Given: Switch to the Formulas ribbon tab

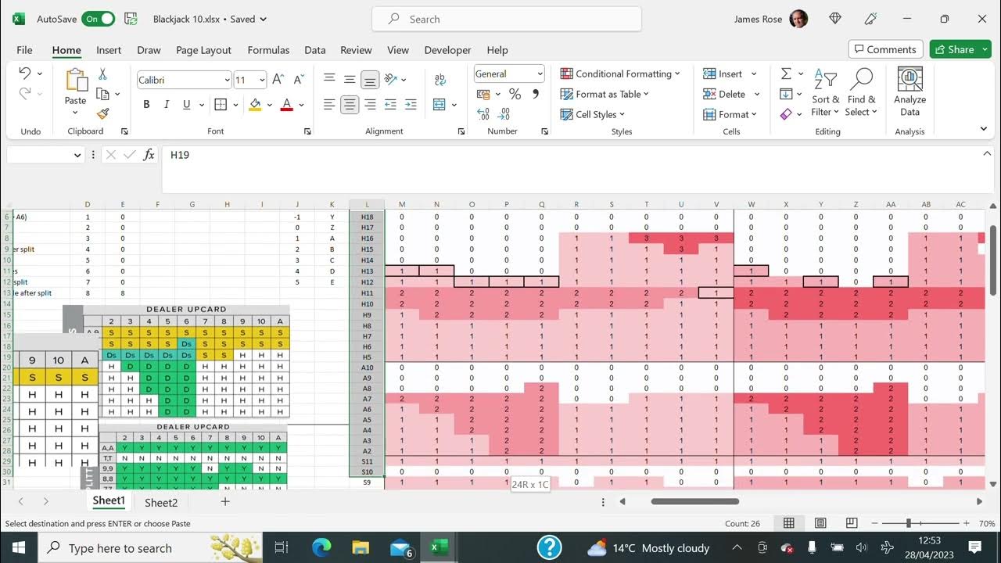Looking at the screenshot, I should point(268,50).
